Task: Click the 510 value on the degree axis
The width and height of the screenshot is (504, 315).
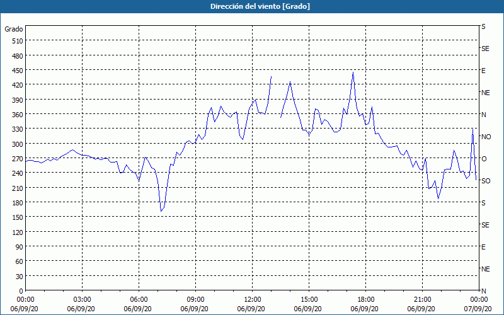Action: coord(18,41)
